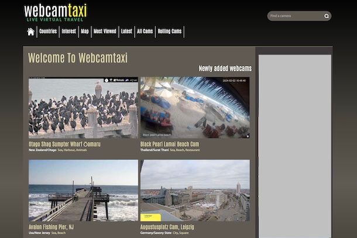The image size is (357, 238).
Task: Open Rolling Cams from navigation
Action: click(170, 32)
